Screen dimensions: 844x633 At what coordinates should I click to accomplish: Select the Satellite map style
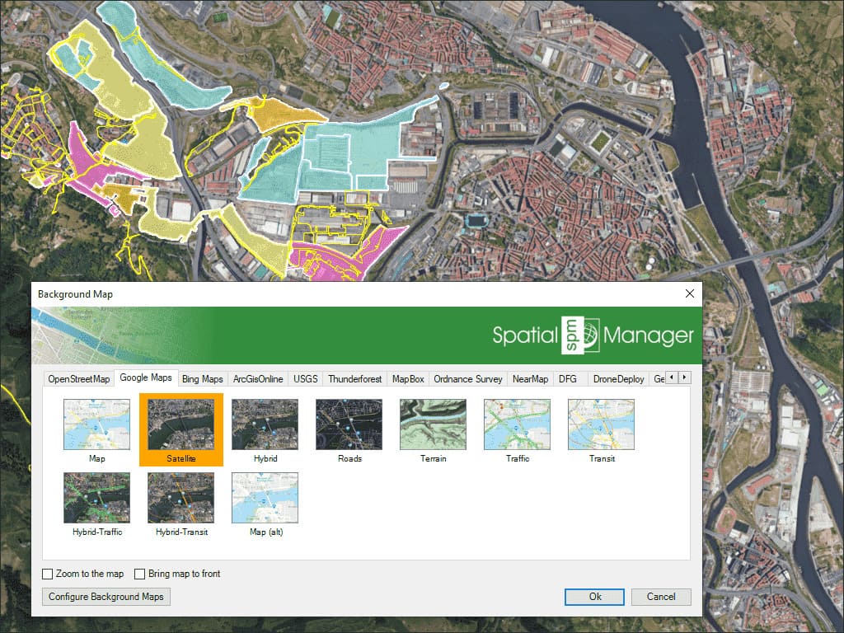(180, 424)
